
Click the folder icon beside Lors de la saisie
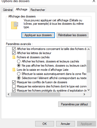point(14,70)
